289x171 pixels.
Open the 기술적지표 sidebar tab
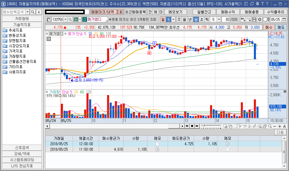[22, 25]
